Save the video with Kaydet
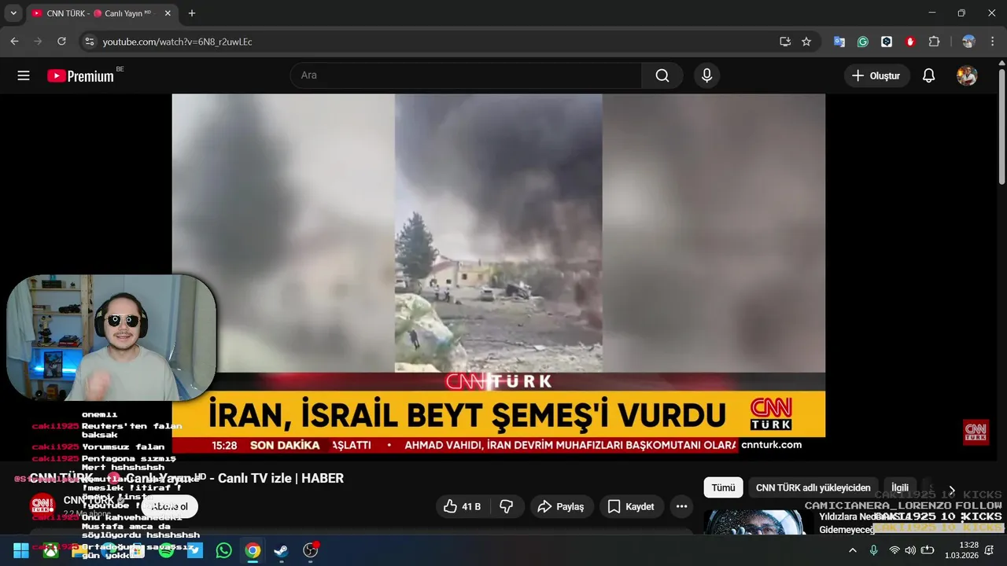The height and width of the screenshot is (566, 1007). tap(632, 506)
